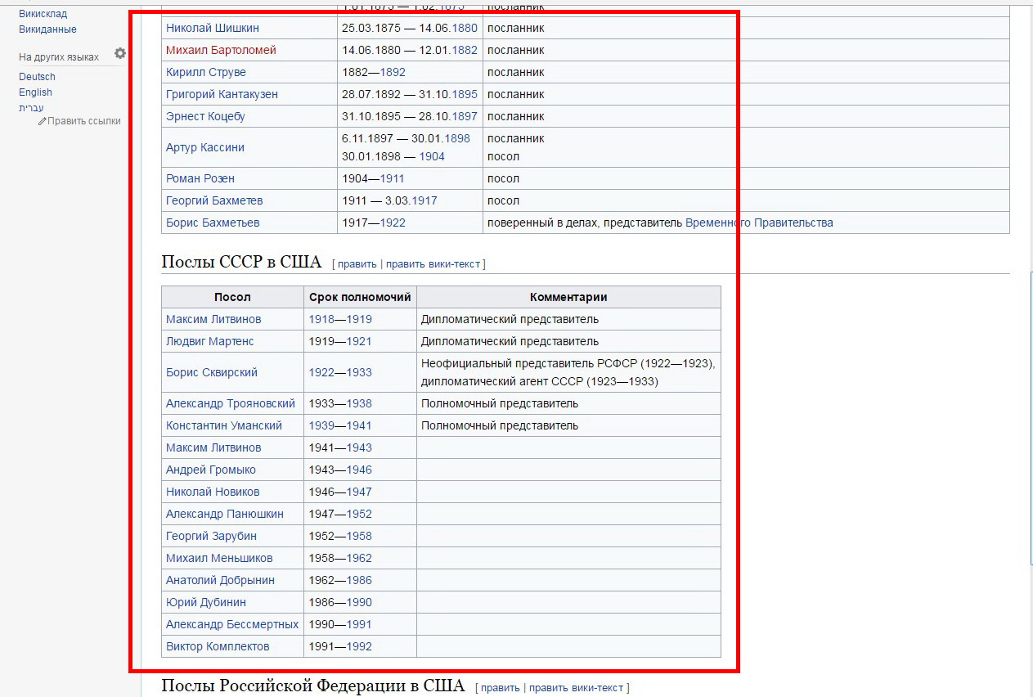This screenshot has width=1033, height=697.
Task: Click the language settings gear icon
Action: 120,53
